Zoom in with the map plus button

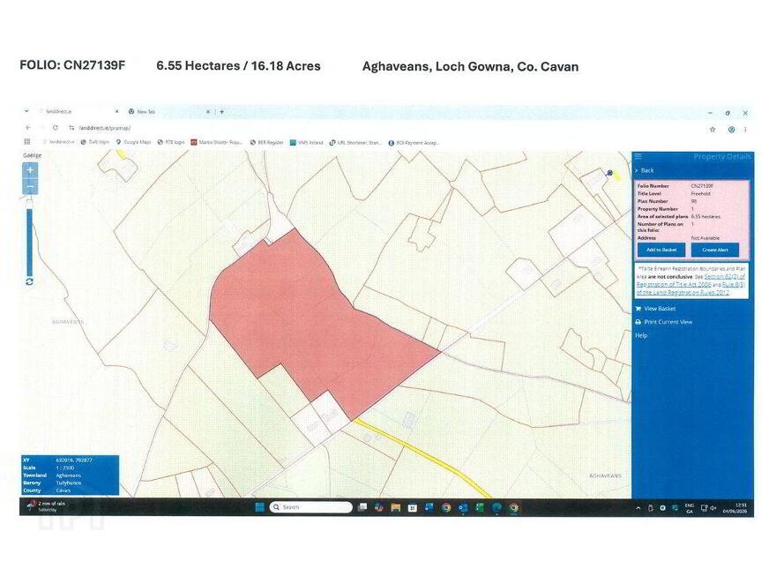coord(30,170)
